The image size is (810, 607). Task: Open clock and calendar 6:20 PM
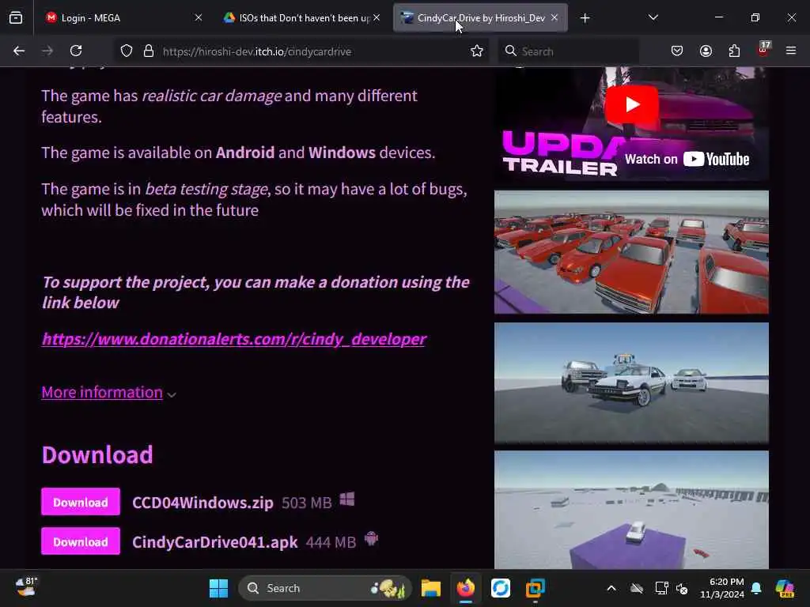(x=721, y=588)
